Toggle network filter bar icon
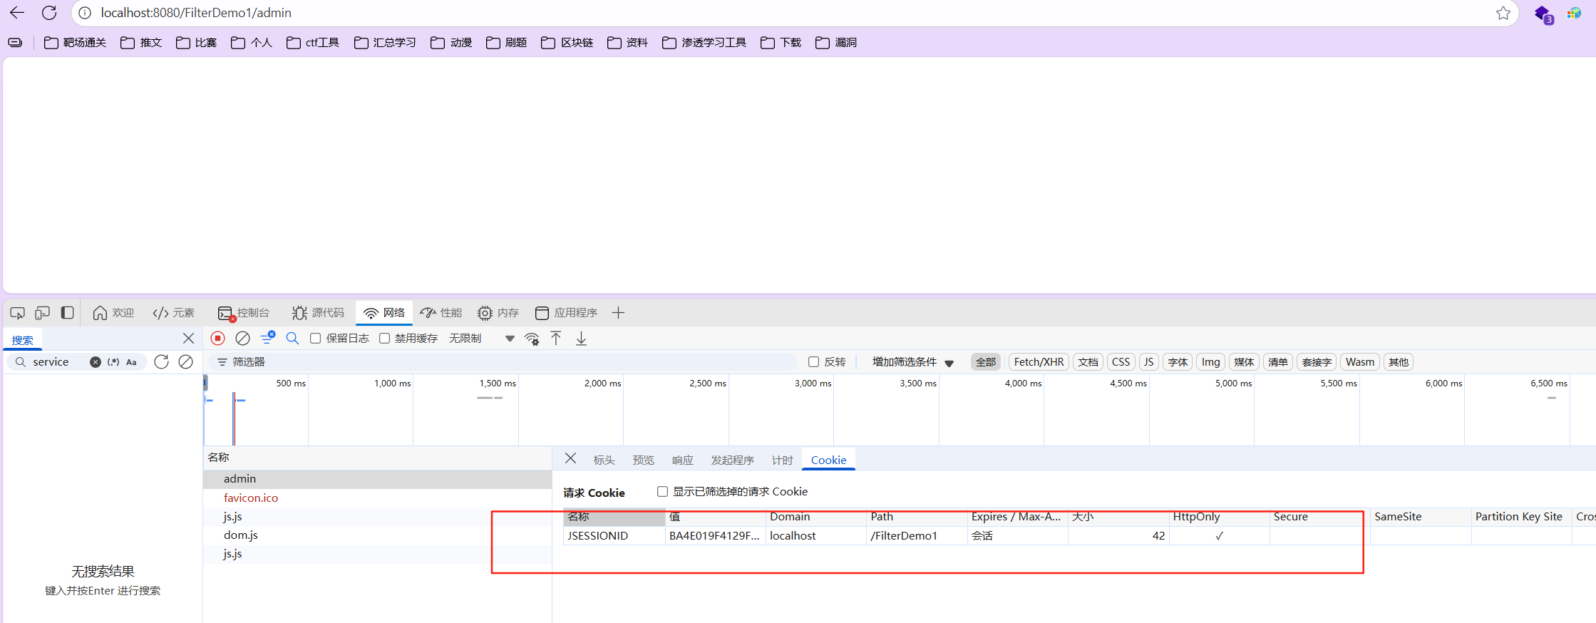The height and width of the screenshot is (623, 1596). point(267,339)
